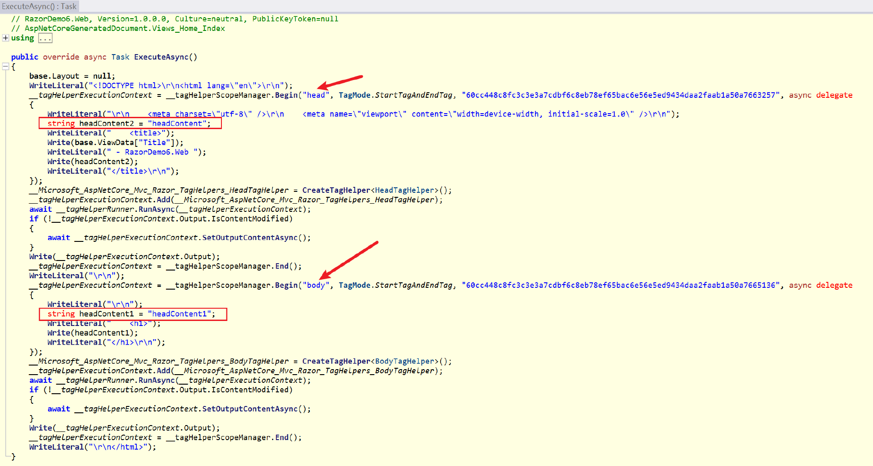Viewport: 873px width, 466px height.
Task: Click the Write(headContent2) statement
Action: point(93,161)
